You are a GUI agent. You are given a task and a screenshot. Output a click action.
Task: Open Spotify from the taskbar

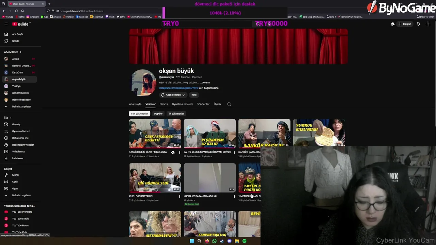point(244,241)
